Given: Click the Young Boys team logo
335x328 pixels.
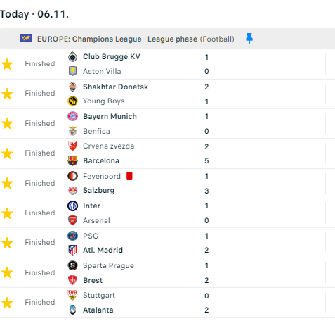Looking at the screenshot, I should tap(72, 101).
